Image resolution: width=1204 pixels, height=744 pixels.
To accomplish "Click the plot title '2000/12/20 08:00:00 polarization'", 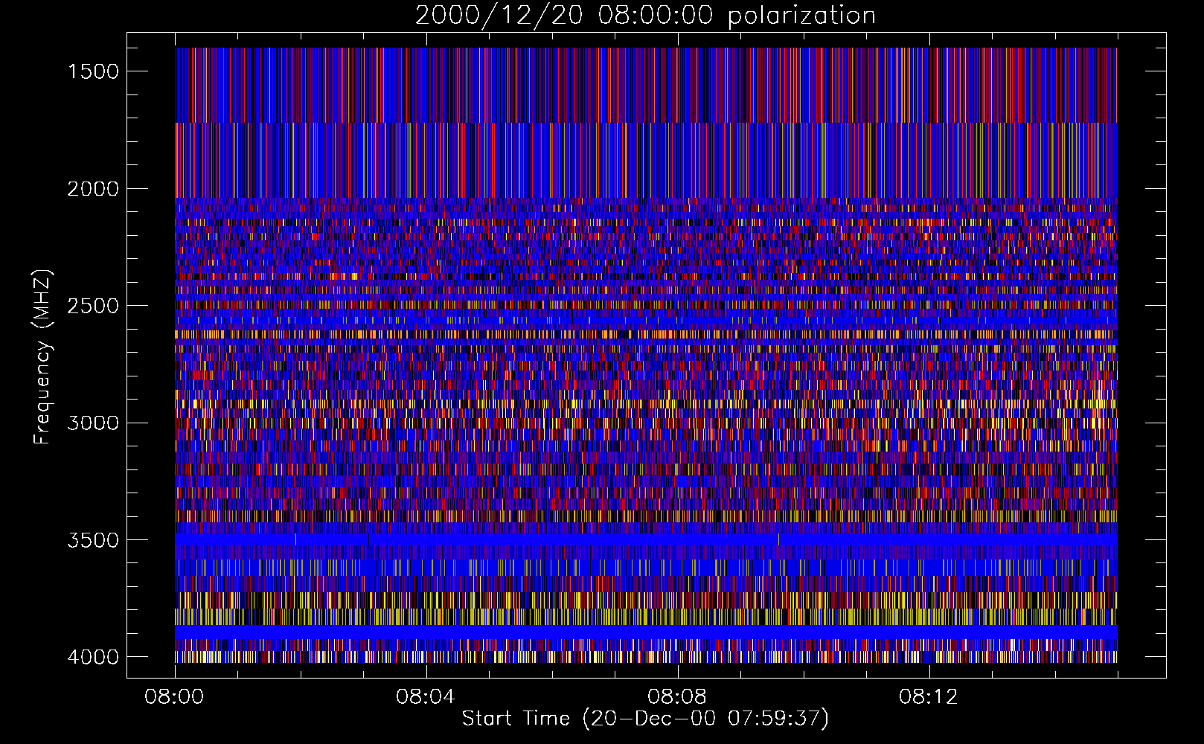I will (645, 15).
